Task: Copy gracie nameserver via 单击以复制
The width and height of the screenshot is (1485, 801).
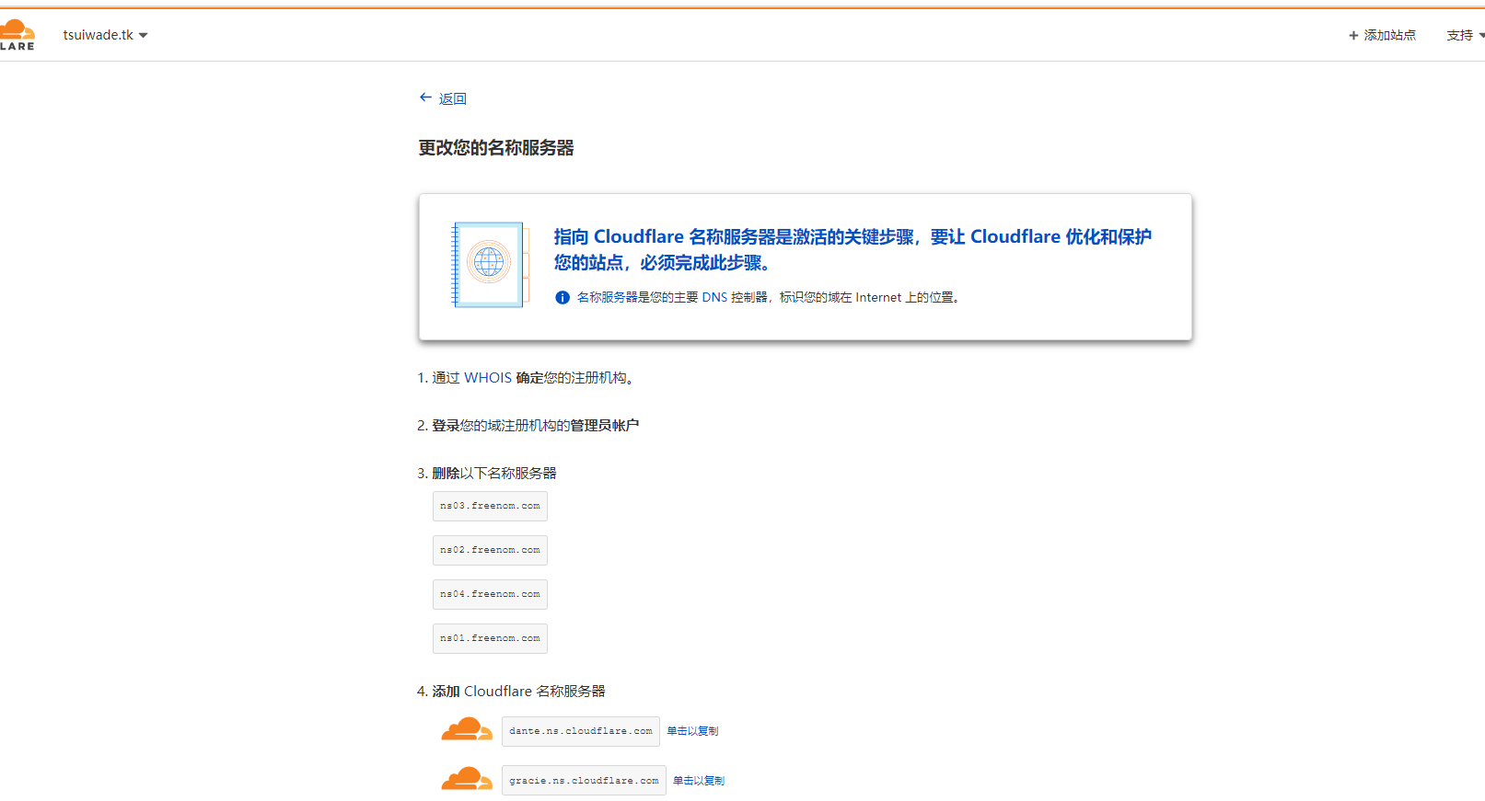Action: pyautogui.click(x=699, y=781)
